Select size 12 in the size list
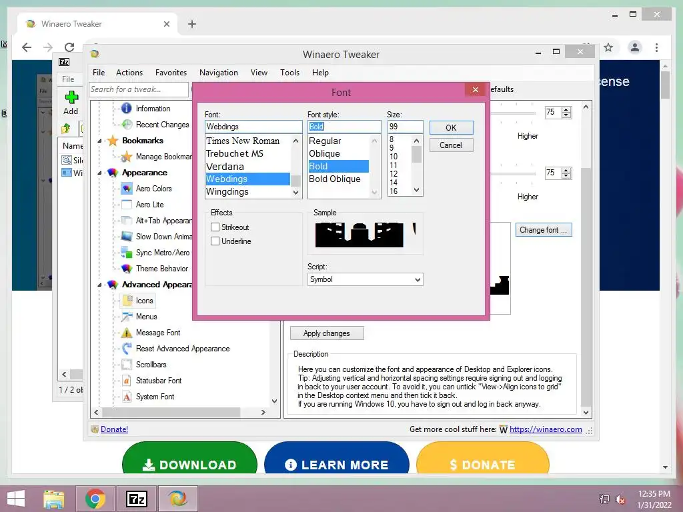The image size is (683, 512). [x=394, y=174]
